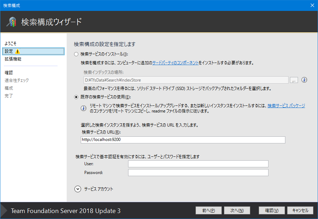Screen dimensions: 318x219
Task: Click the 検索インデックスの場所 path field
Action: coord(186,80)
